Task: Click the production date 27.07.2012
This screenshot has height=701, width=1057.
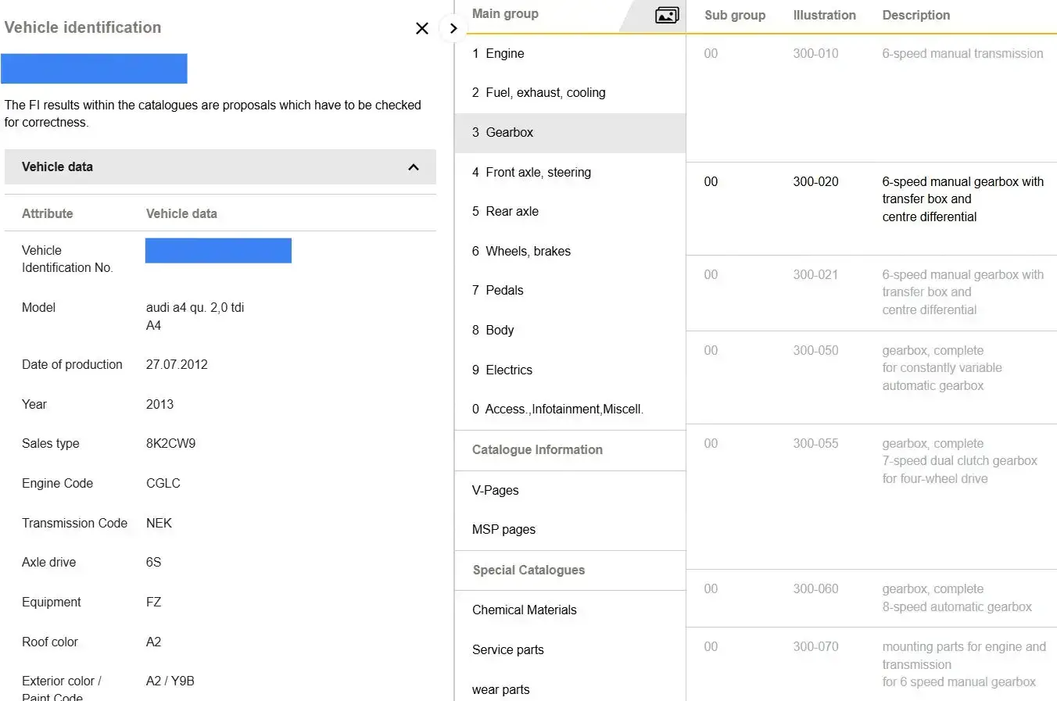Action: pyautogui.click(x=177, y=365)
